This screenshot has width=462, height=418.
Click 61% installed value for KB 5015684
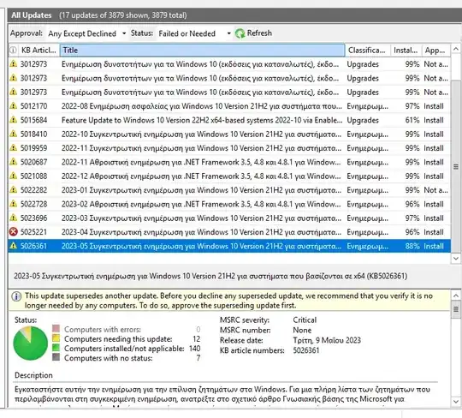412,120
